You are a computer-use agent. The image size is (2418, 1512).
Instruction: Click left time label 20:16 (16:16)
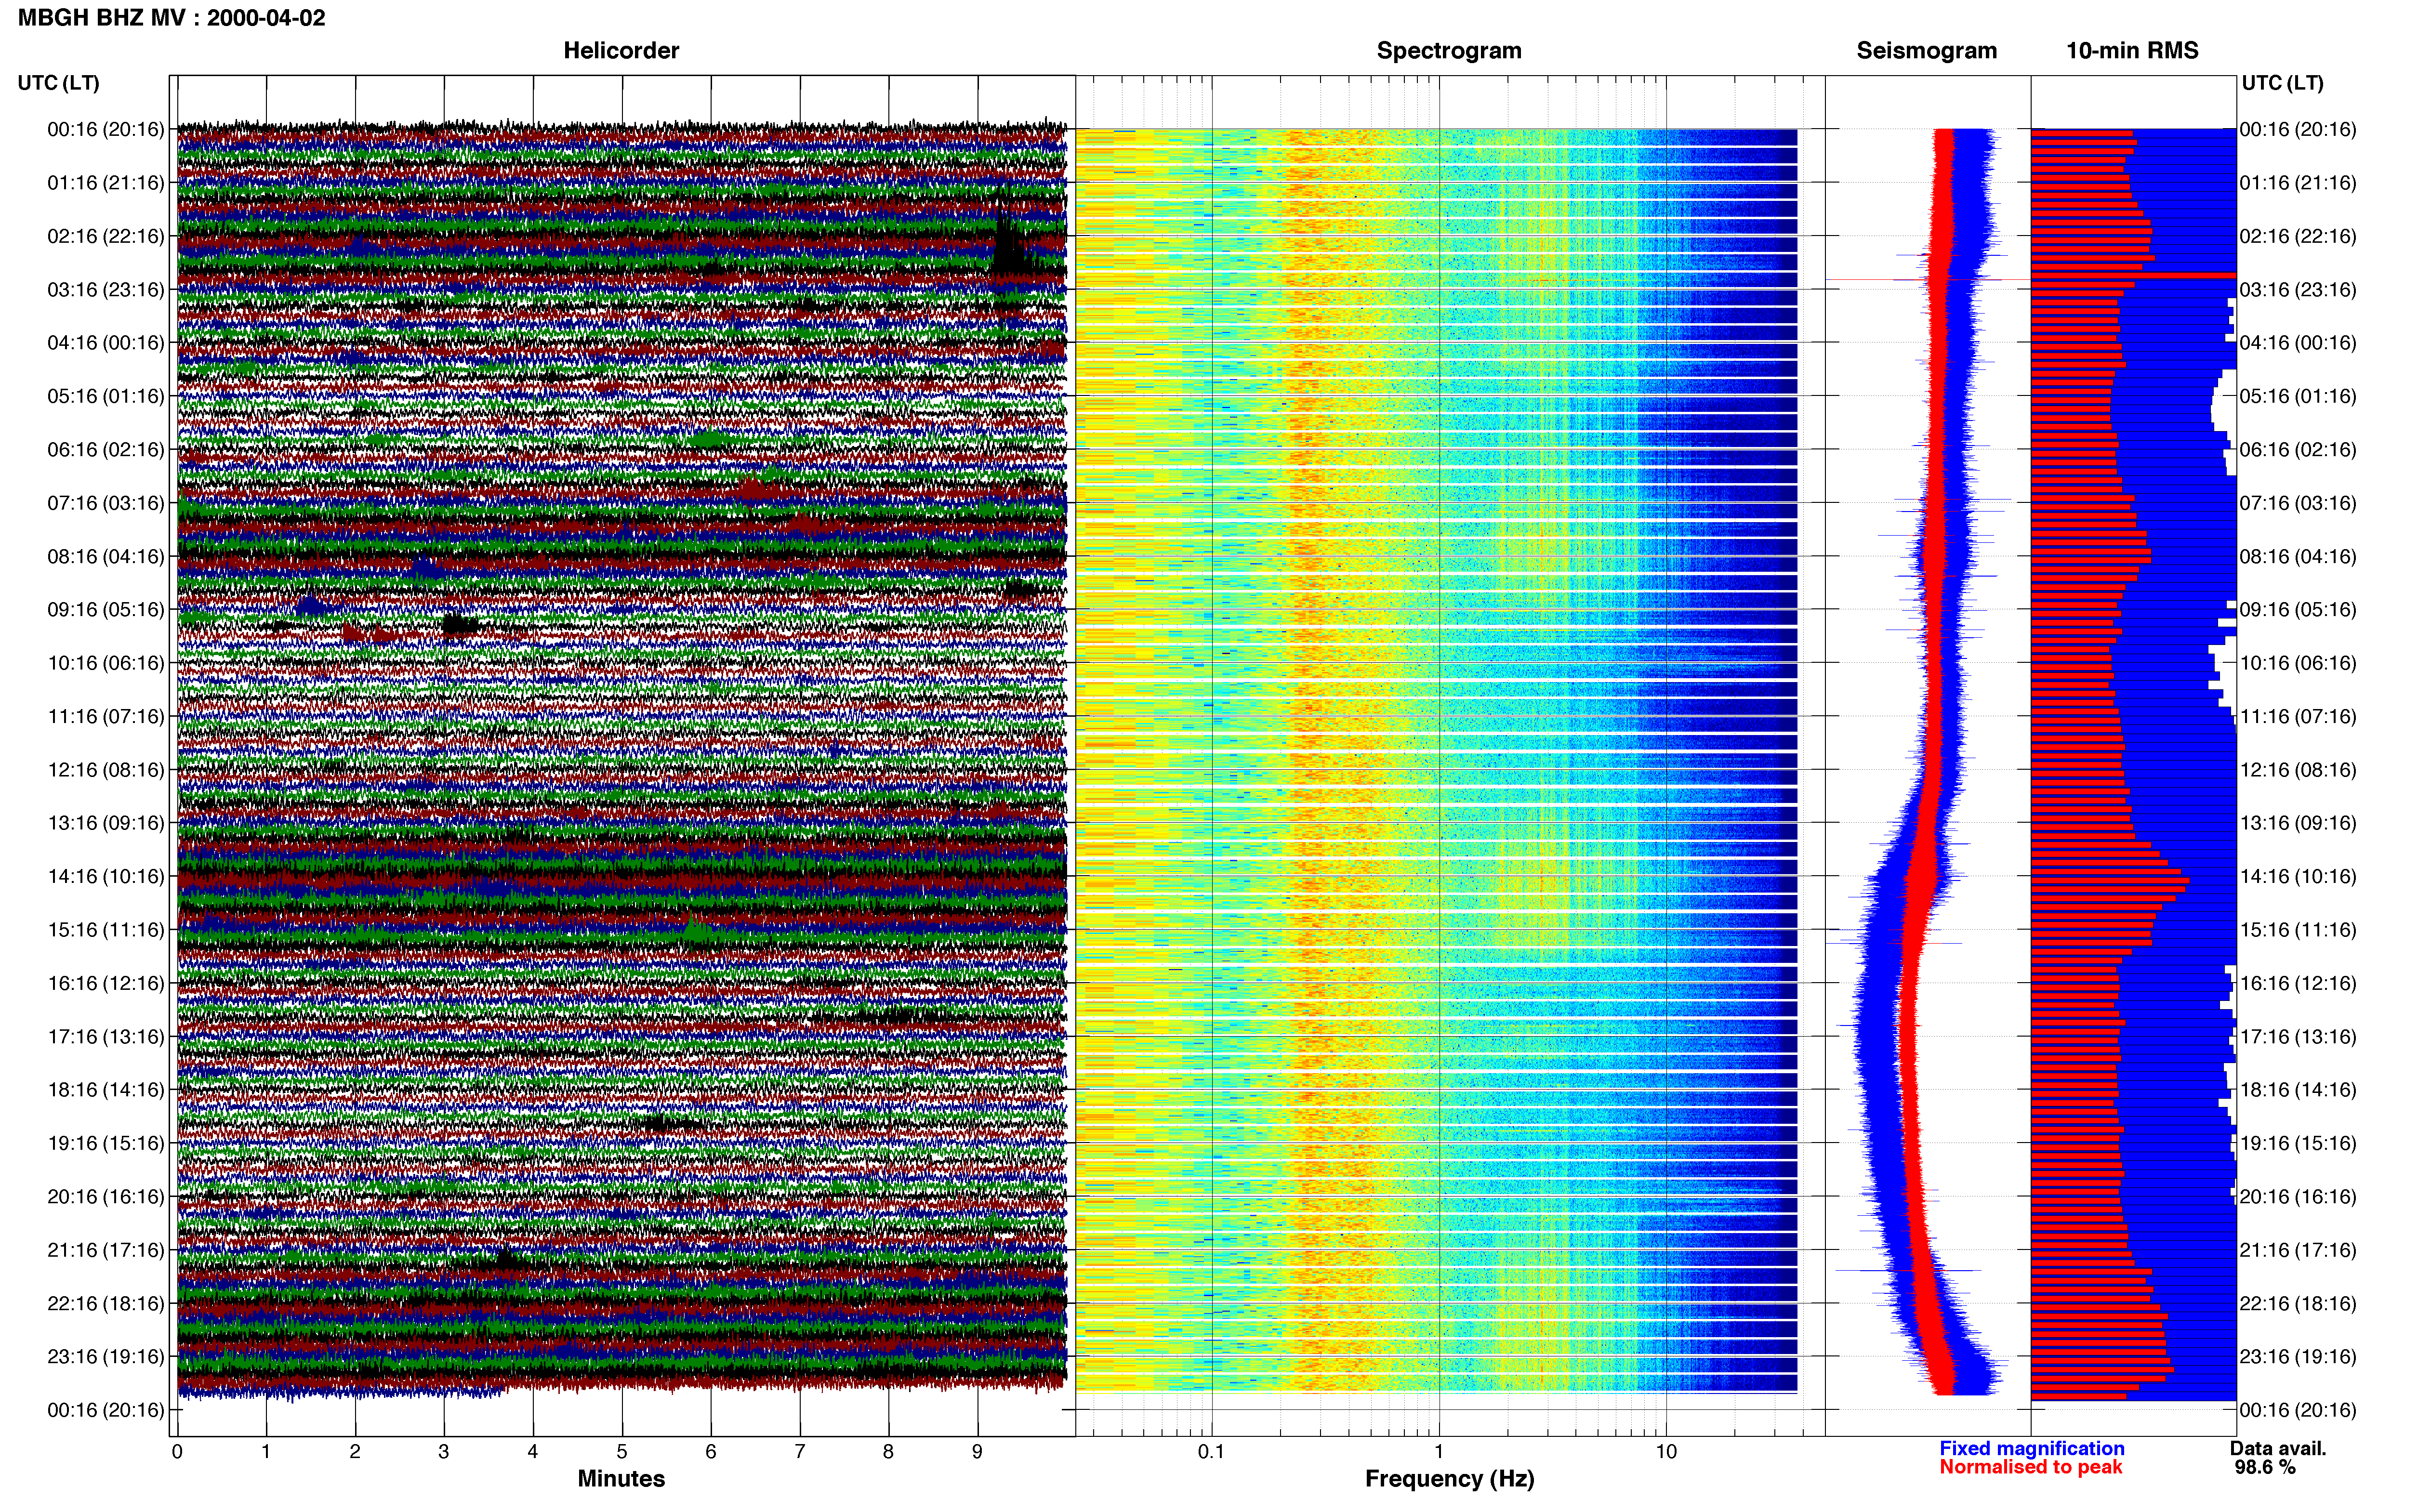coord(106,1197)
